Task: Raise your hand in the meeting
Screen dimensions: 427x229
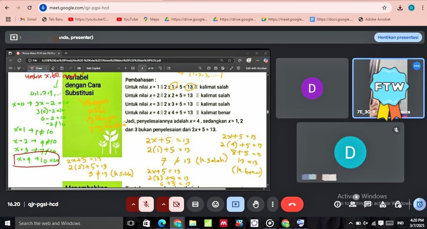Action: (256, 204)
